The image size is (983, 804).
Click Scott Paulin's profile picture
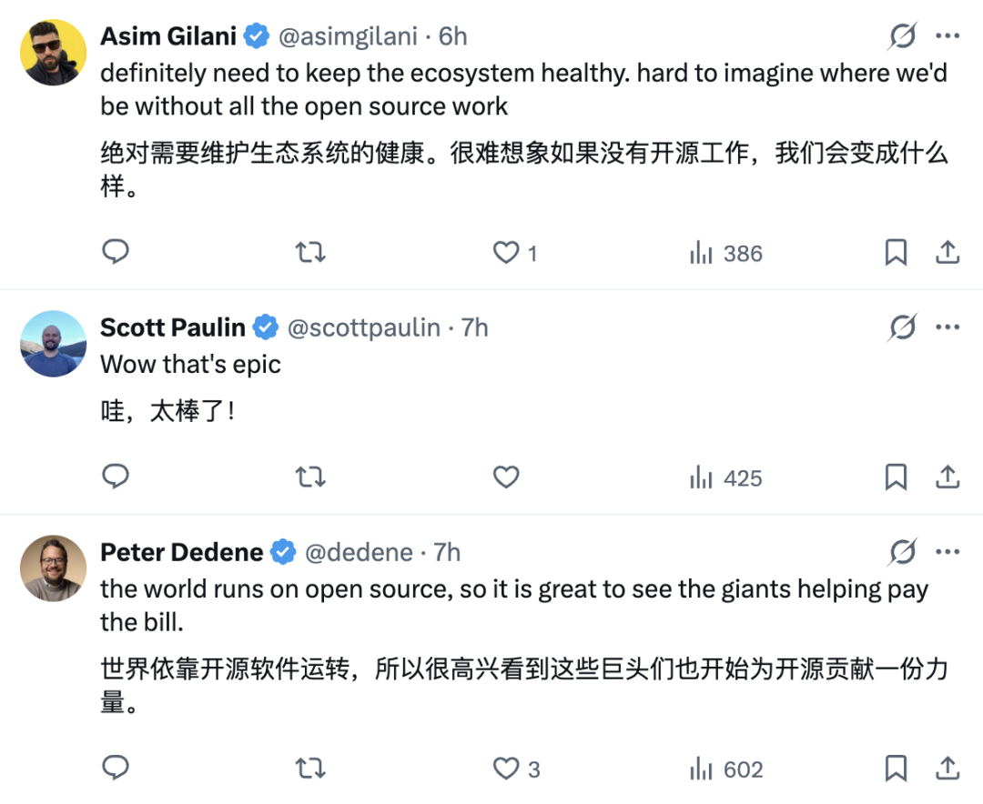pos(53,344)
